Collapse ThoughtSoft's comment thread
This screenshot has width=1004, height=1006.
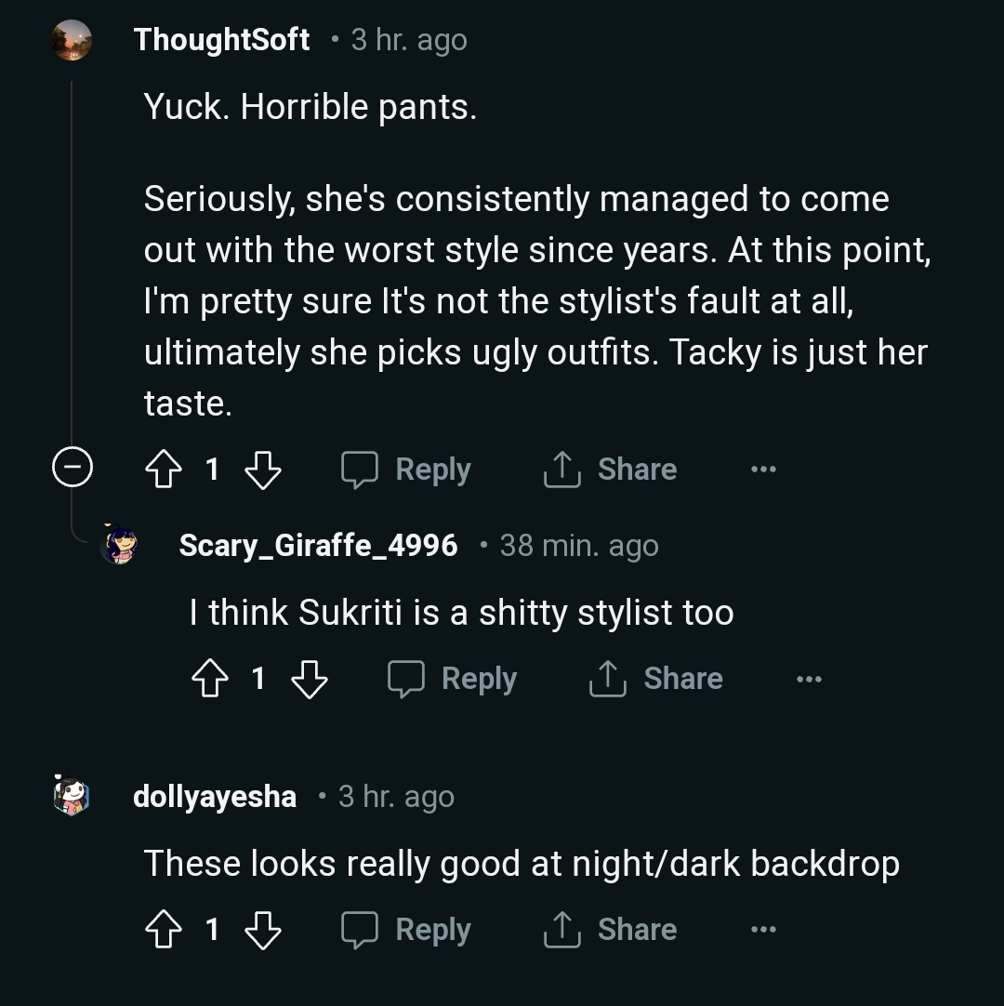72,468
